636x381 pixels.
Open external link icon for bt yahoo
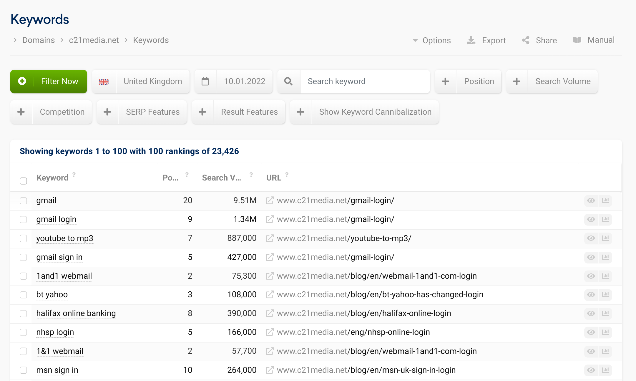coord(270,295)
